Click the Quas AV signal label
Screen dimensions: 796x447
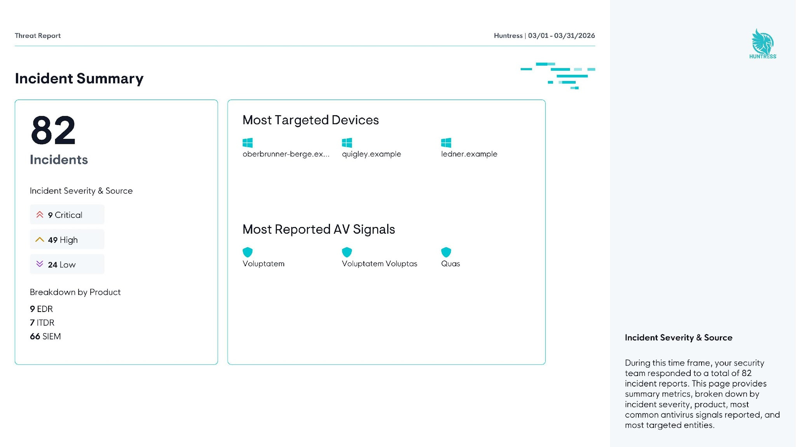point(450,263)
